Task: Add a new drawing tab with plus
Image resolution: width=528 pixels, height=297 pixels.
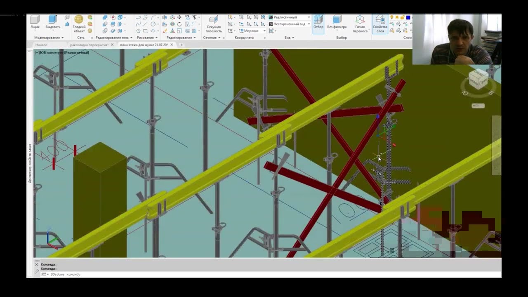Action: [181, 45]
